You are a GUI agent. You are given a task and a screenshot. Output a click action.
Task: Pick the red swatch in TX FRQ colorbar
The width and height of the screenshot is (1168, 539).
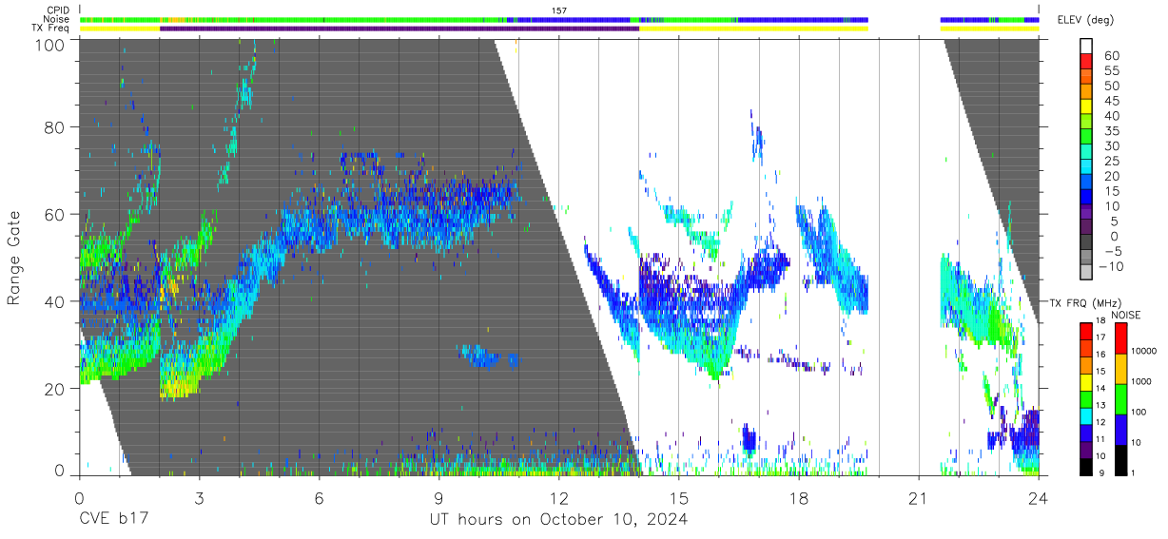(x=1086, y=331)
